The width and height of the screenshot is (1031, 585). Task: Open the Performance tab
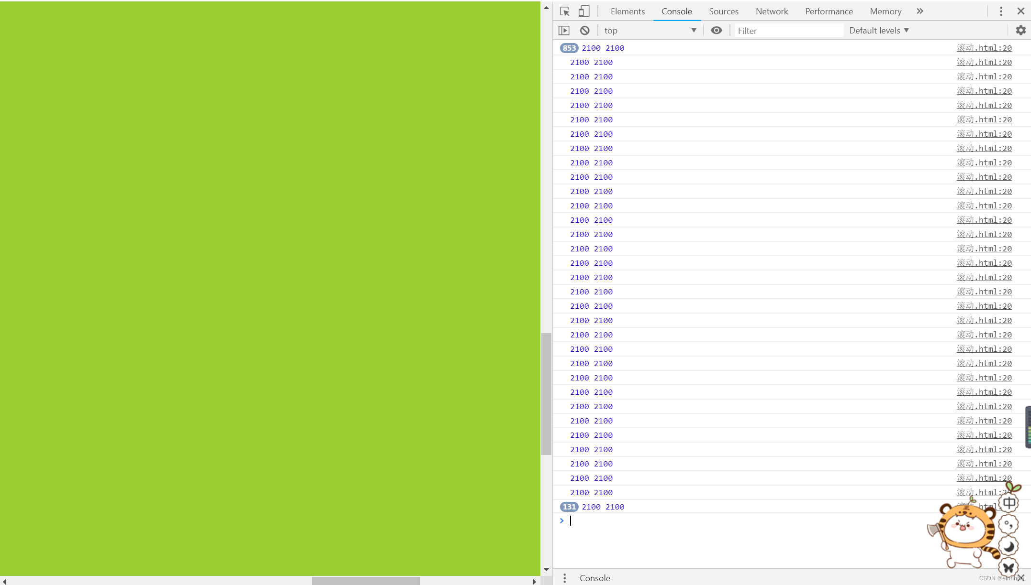tap(829, 11)
